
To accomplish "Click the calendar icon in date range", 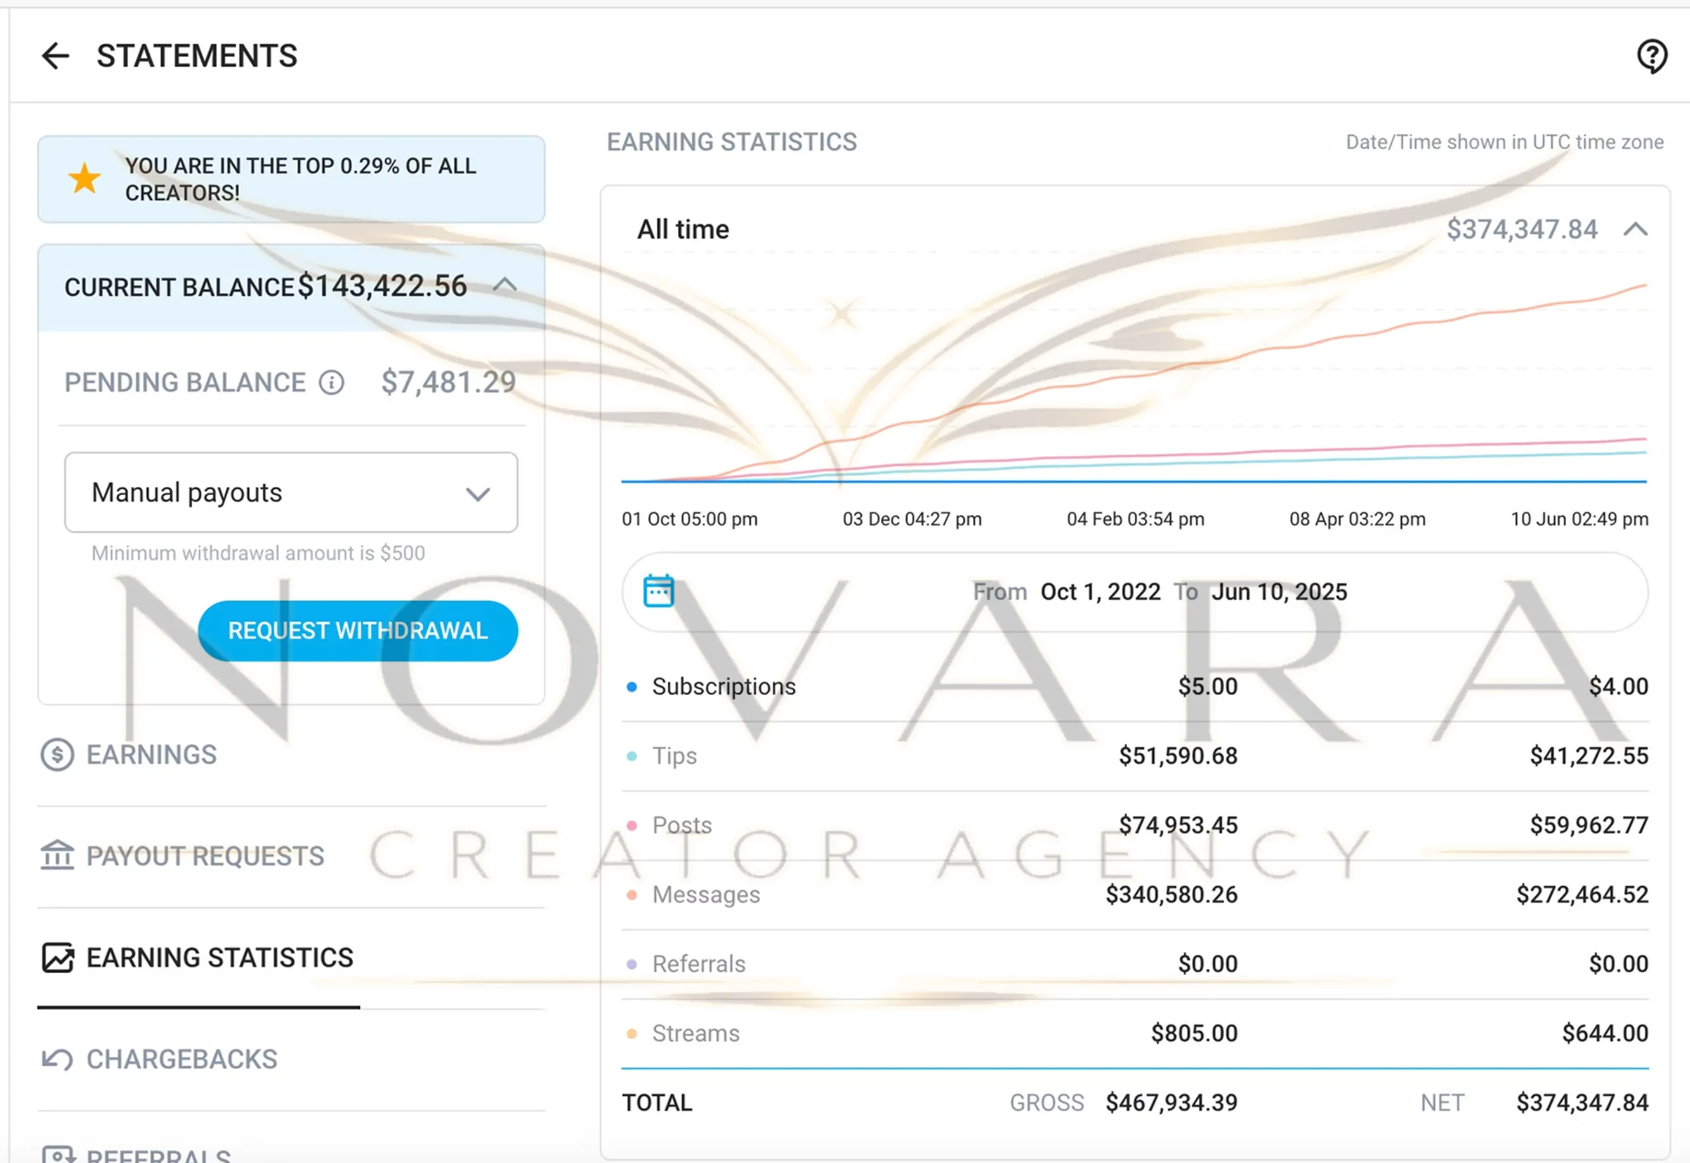I will point(659,591).
